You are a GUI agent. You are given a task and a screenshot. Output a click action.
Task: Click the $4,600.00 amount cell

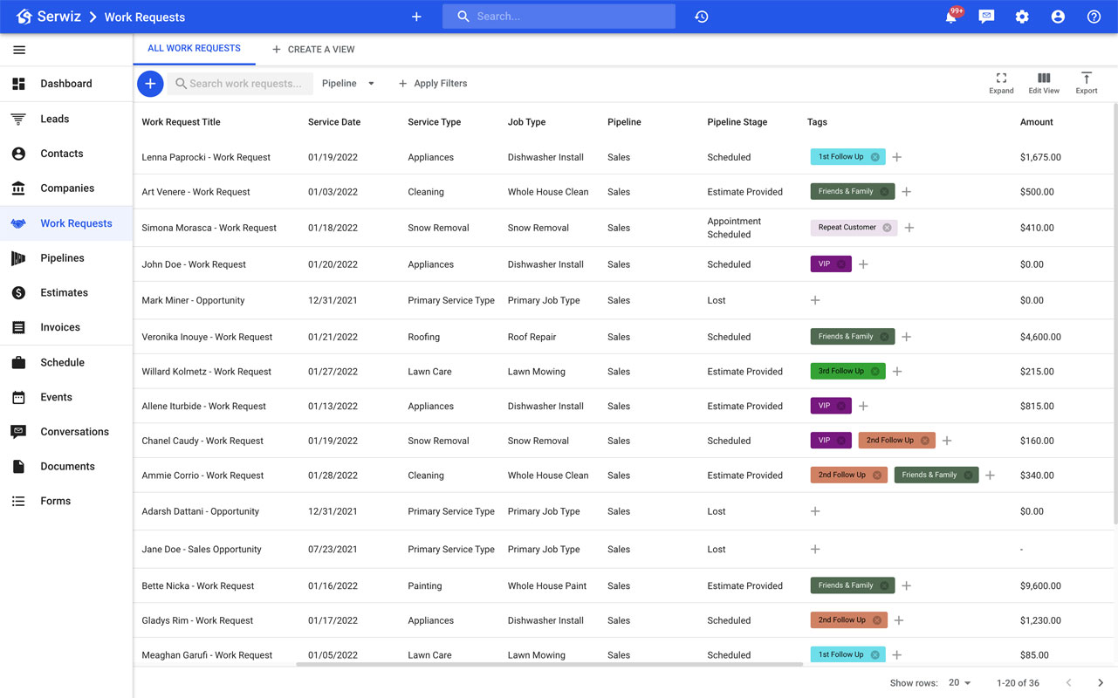click(x=1040, y=337)
